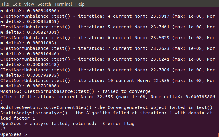Click the iteration 9 output line
The image size is (219, 137).
107,70
